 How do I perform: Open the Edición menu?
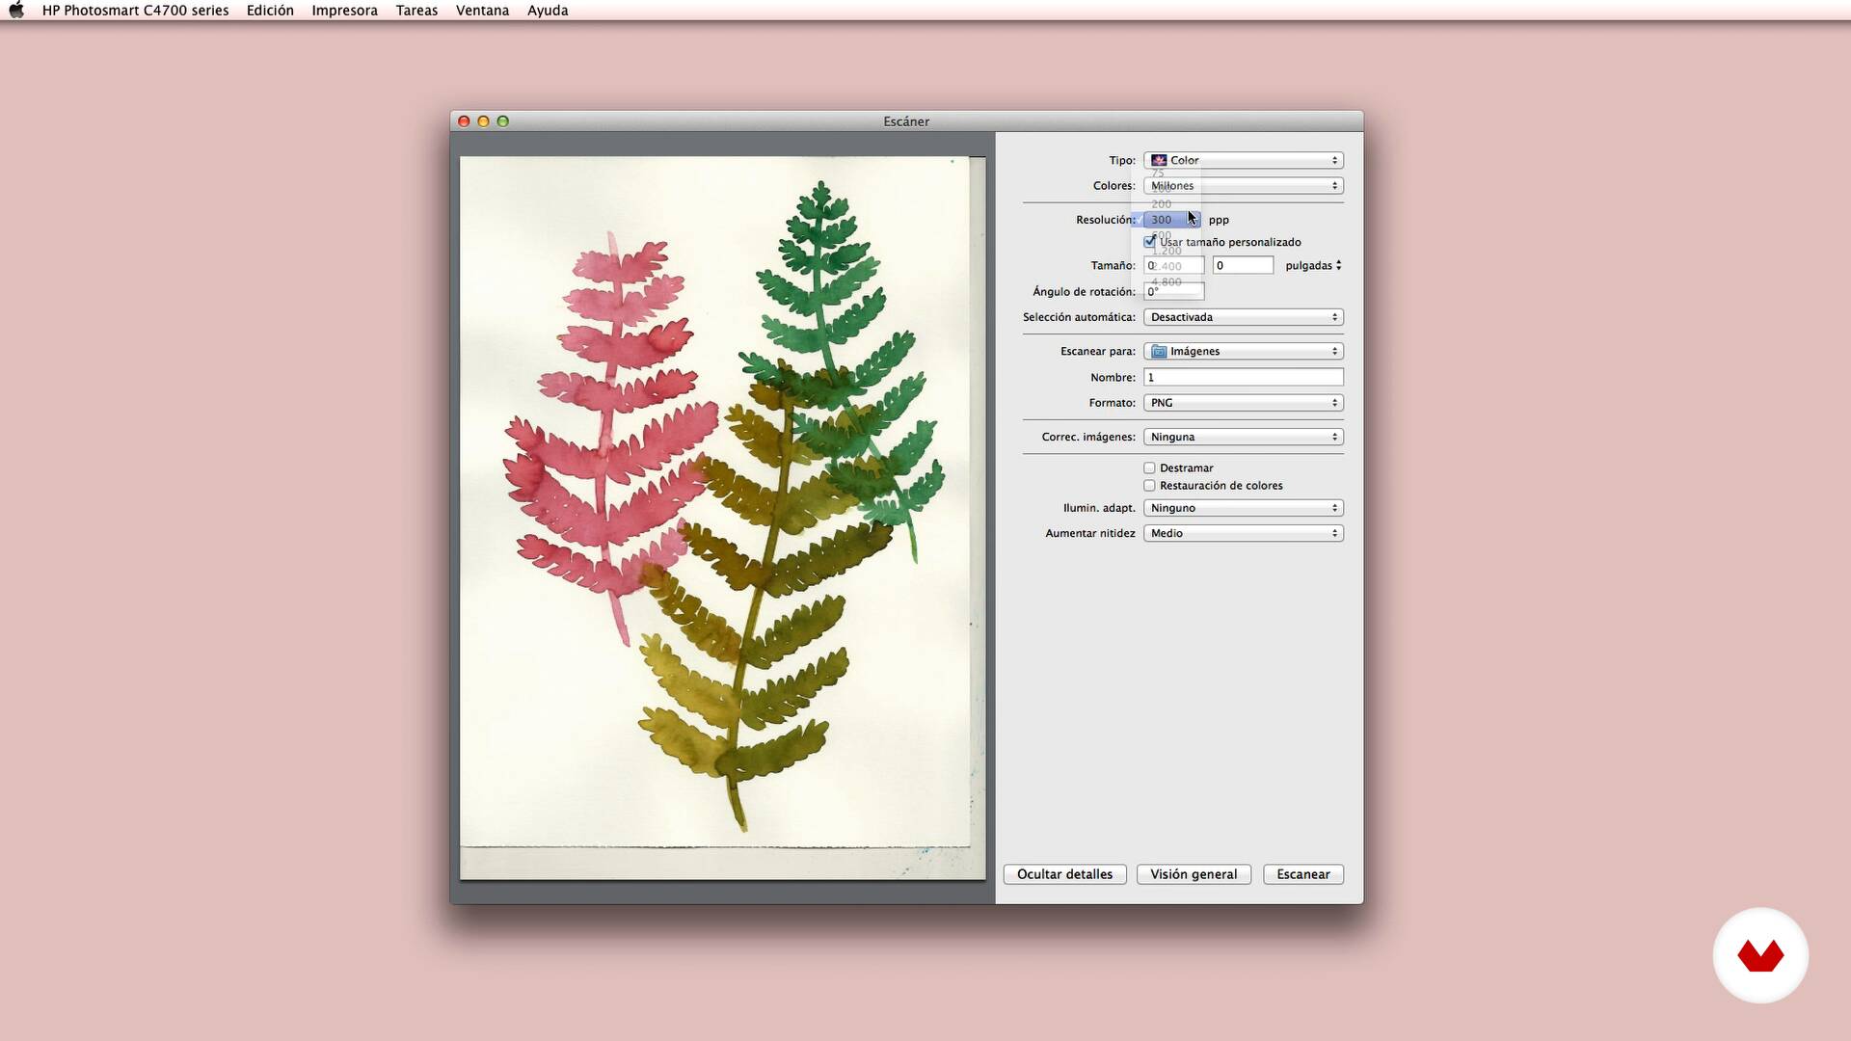pos(270,11)
